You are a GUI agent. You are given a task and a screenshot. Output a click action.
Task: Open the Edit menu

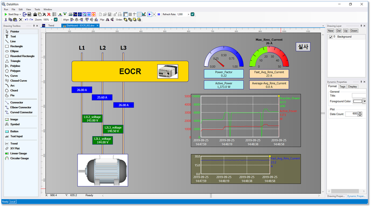pyautogui.click(x=21, y=9)
